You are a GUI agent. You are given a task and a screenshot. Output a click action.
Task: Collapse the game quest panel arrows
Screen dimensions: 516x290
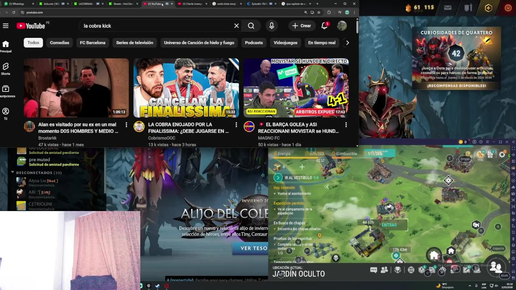pyautogui.click(x=327, y=187)
